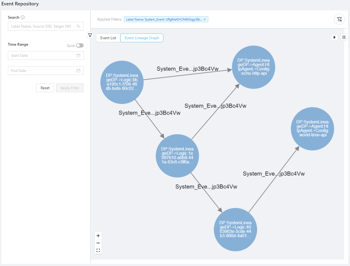Collapse the filter panel with funnel icon

(x=90, y=35)
